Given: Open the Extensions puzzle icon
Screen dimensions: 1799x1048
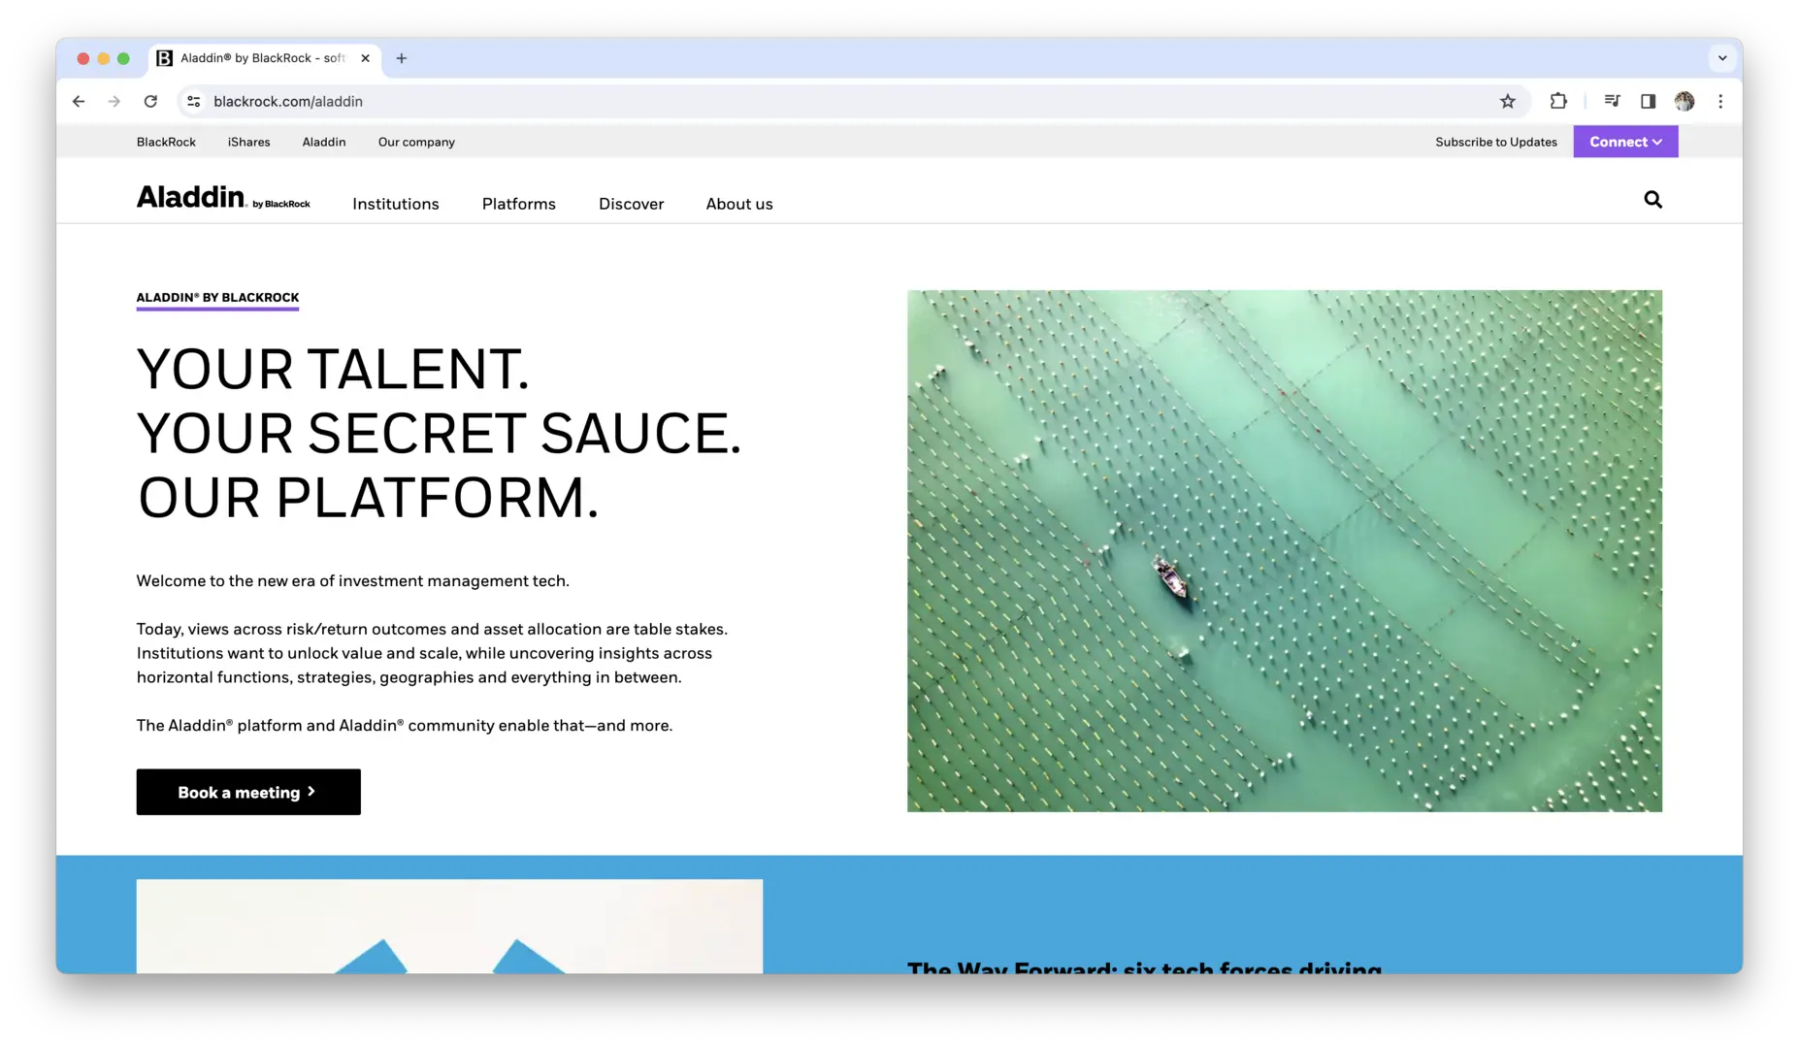Looking at the screenshot, I should click(x=1558, y=101).
